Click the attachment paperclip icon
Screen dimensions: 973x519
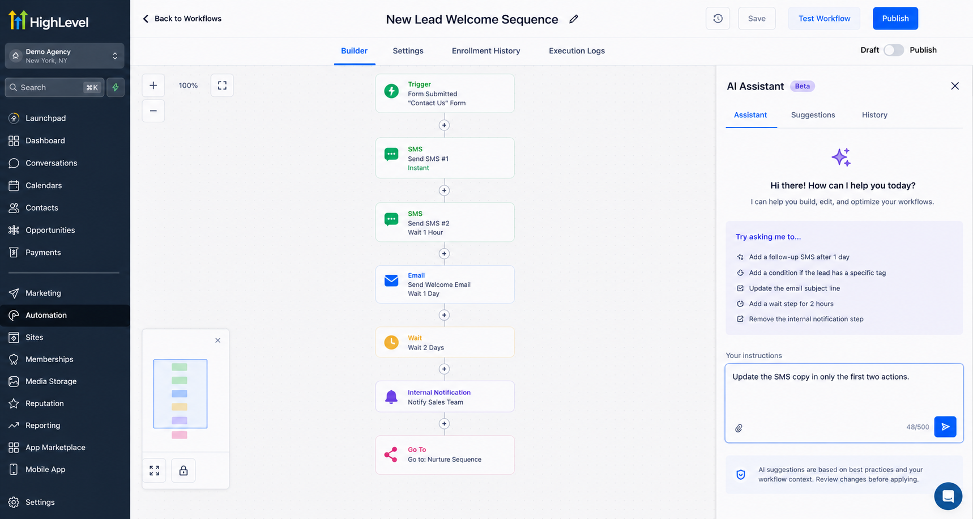(x=739, y=428)
